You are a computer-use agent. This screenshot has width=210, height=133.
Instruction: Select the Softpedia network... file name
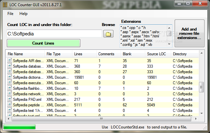point(28,94)
